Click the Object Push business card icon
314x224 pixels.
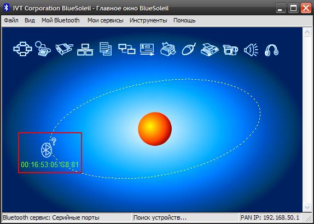pyautogui.click(x=147, y=49)
